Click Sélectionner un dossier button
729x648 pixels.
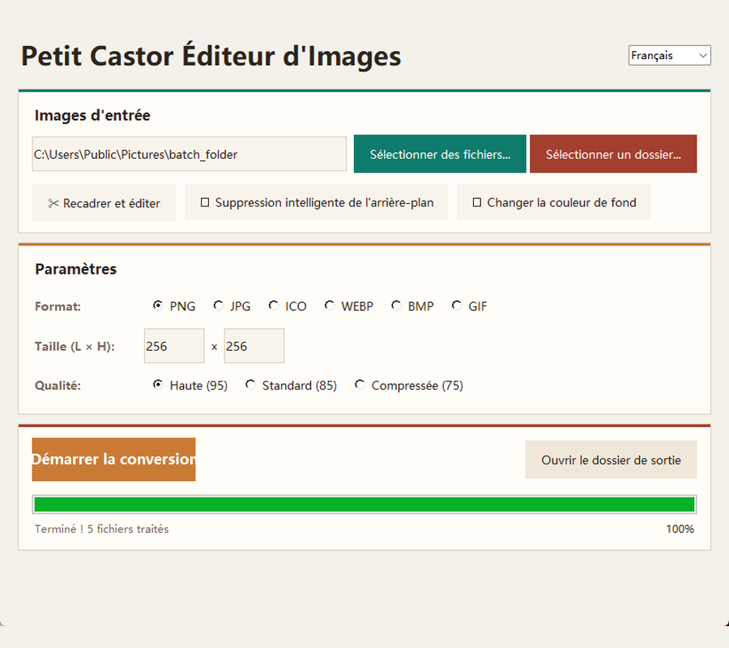pyautogui.click(x=613, y=154)
